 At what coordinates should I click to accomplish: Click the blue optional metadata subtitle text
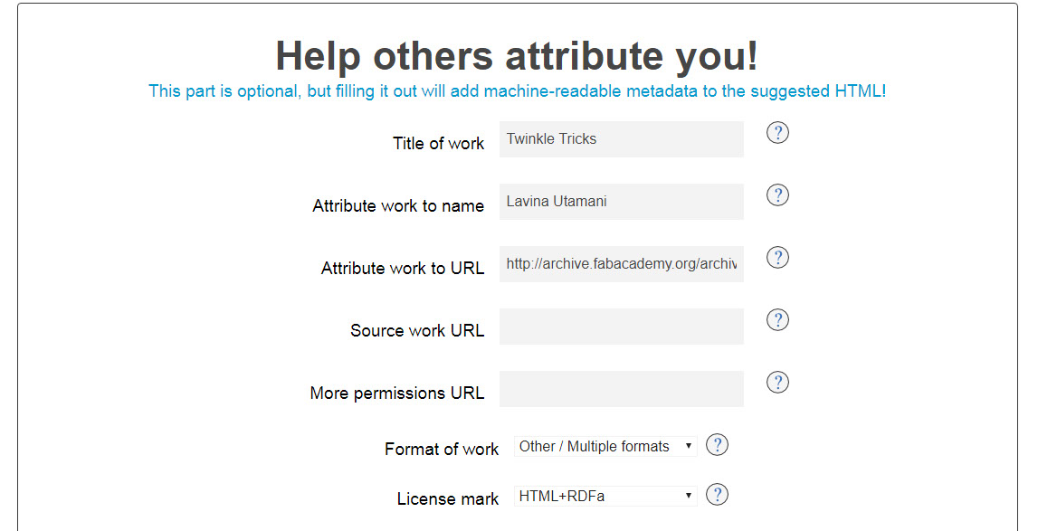(517, 90)
